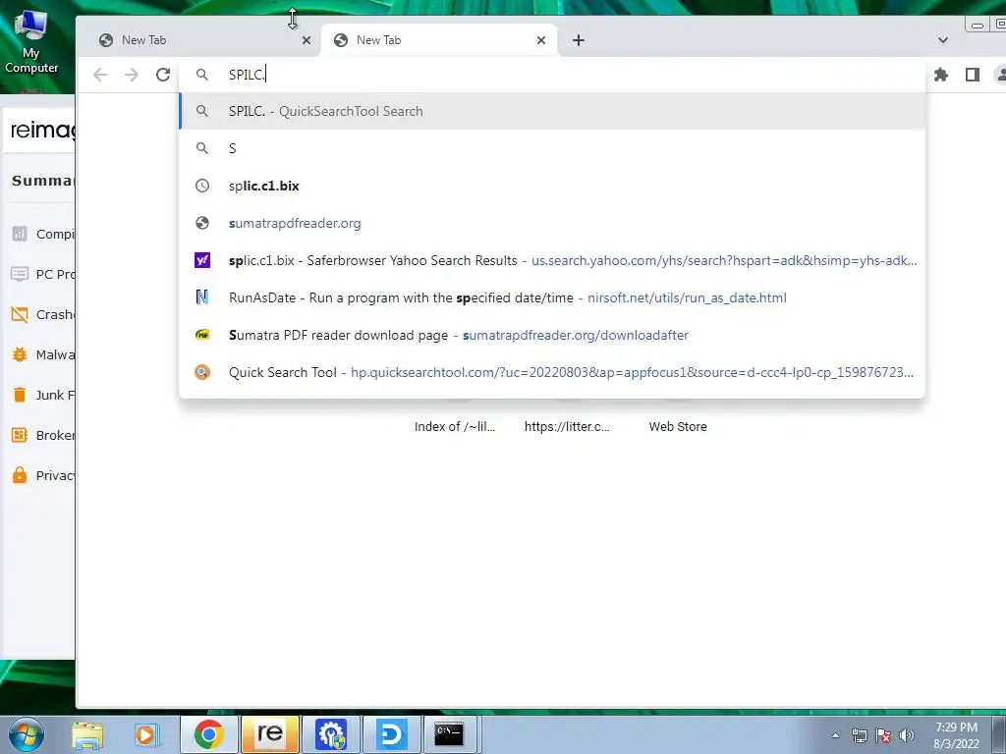Choose SPILC. QuickSearchTool Search suggestion
Image resolution: width=1006 pixels, height=754 pixels.
coord(552,111)
